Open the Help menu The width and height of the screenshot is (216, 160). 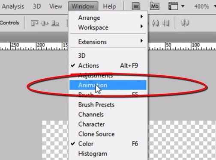[109, 6]
